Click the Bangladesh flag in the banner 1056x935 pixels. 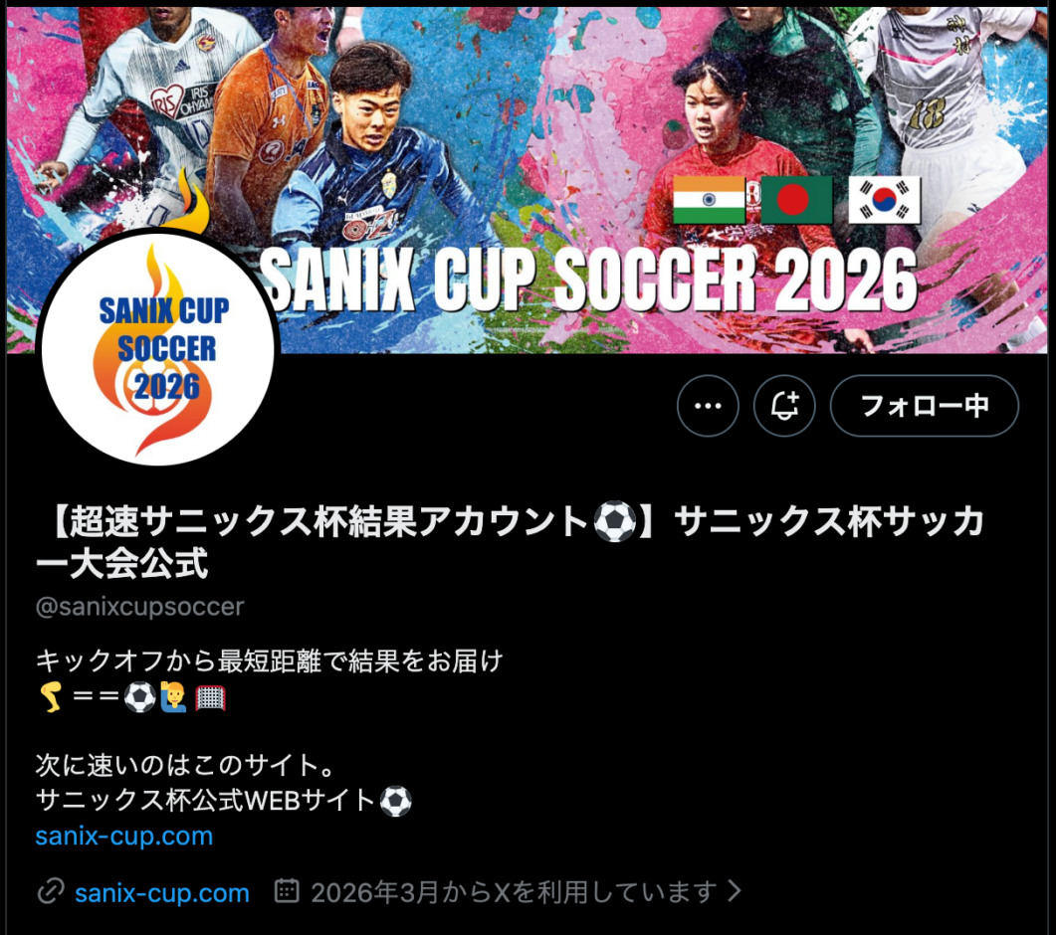coord(796,200)
